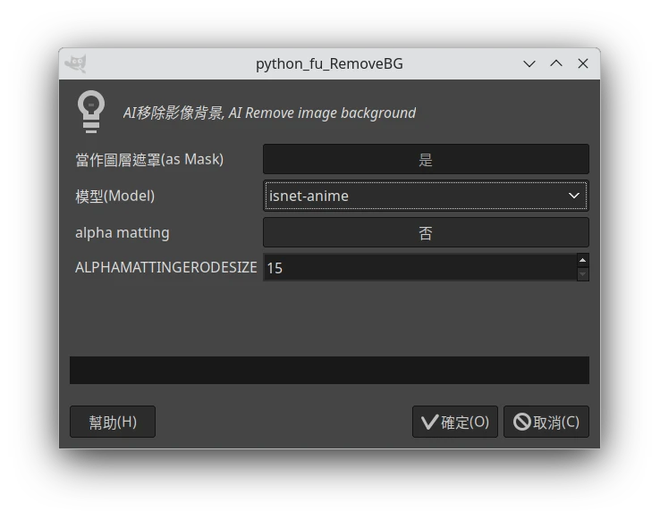This screenshot has width=660, height=519.
Task: Decrease ALPHAMATTINGERODESIZE with the down arrow
Action: [582, 274]
